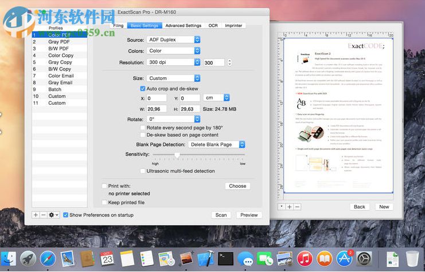This screenshot has width=425, height=272.
Task: Enable Rotate every second page by 180°
Action: point(143,128)
